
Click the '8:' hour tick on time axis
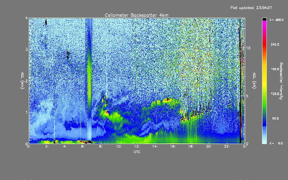point(101,147)
